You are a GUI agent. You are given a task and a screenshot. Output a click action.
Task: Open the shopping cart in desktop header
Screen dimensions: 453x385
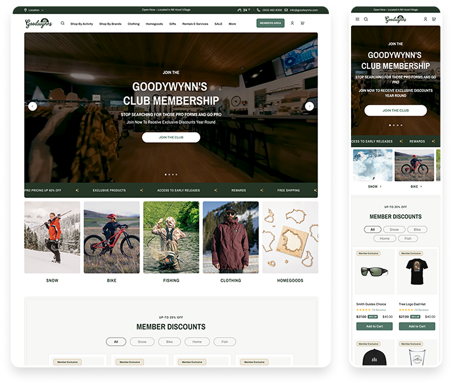tap(302, 23)
